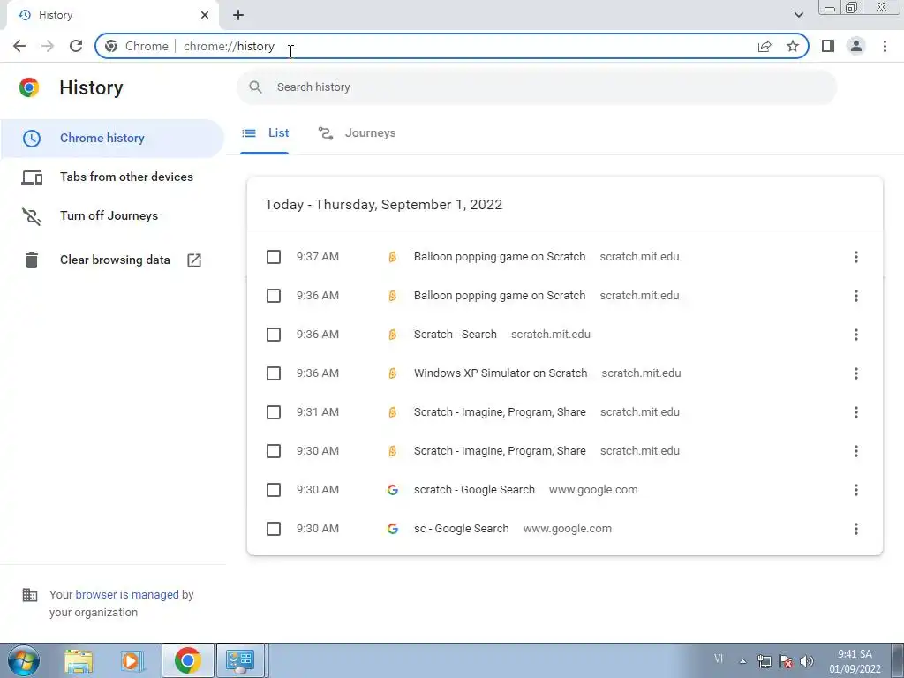Check the 9:37 AM Balloon popping game entry

point(274,257)
